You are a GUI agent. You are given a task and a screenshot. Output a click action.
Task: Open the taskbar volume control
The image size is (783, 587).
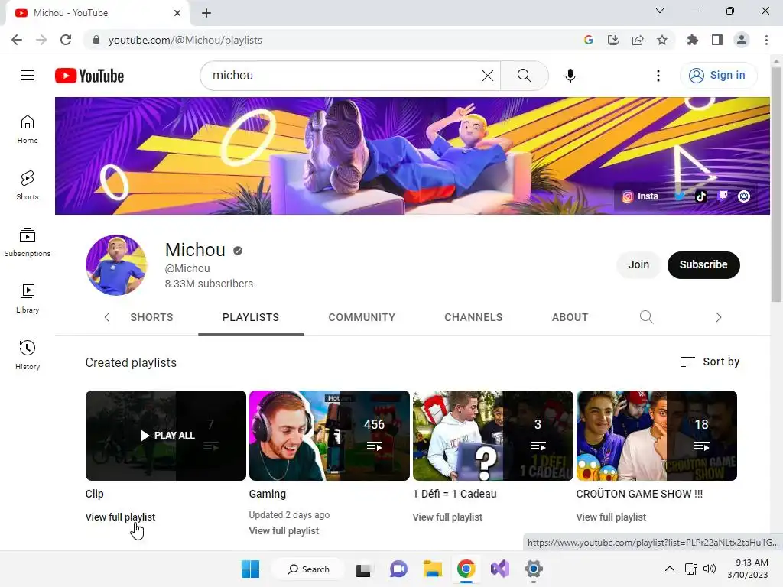709,569
